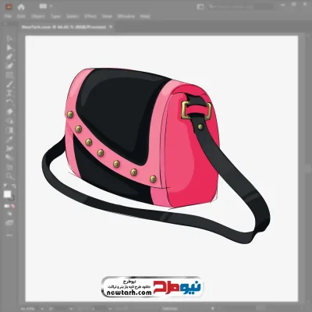Set color mode to None
Viewport: 312px width, 312px height.
click(x=12, y=206)
